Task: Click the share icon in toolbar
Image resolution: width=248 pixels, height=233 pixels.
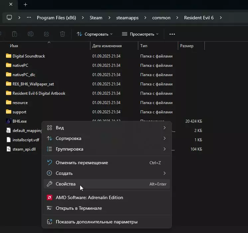Action: (x=47, y=34)
